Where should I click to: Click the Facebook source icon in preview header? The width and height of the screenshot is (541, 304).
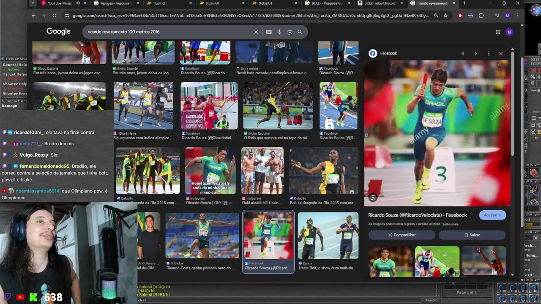(373, 53)
